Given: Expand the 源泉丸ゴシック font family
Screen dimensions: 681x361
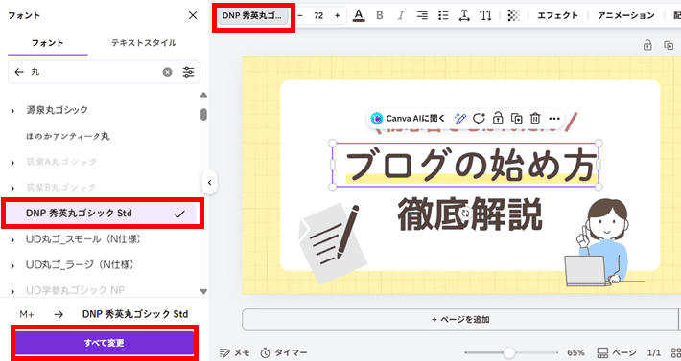Looking at the screenshot, I should click(x=12, y=111).
